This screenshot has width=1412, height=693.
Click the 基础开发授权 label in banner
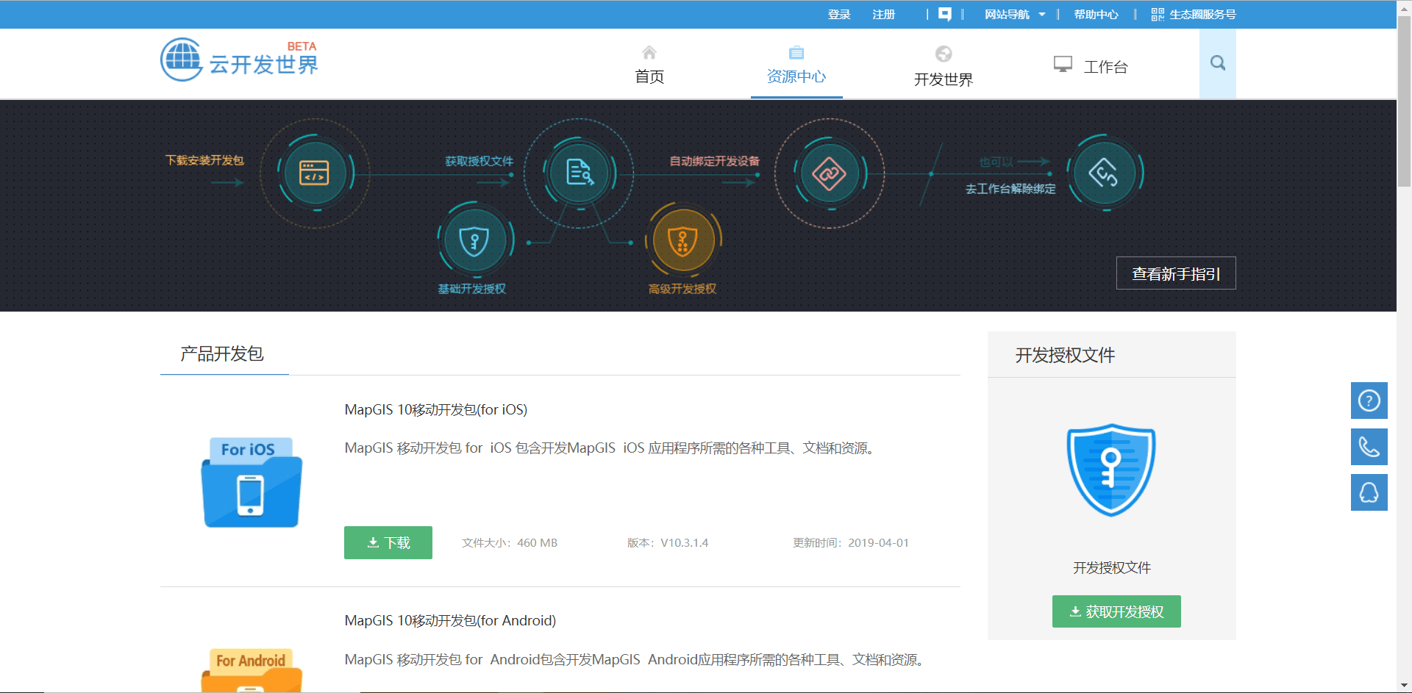[472, 289]
